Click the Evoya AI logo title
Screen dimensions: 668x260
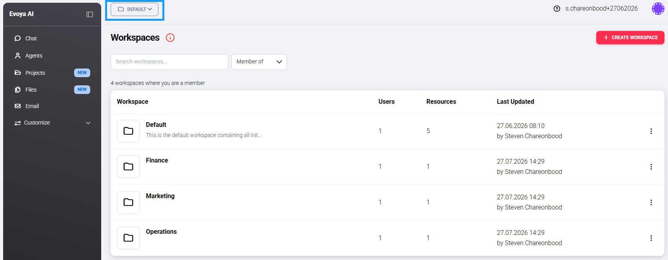[x=22, y=14]
